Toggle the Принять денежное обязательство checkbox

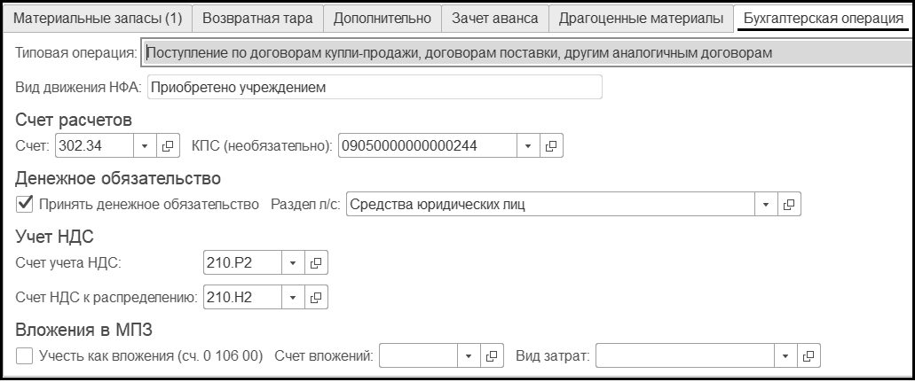coord(25,205)
